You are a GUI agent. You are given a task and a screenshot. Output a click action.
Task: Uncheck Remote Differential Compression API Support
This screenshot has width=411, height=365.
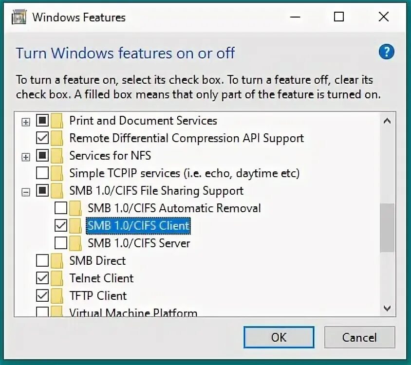click(42, 138)
